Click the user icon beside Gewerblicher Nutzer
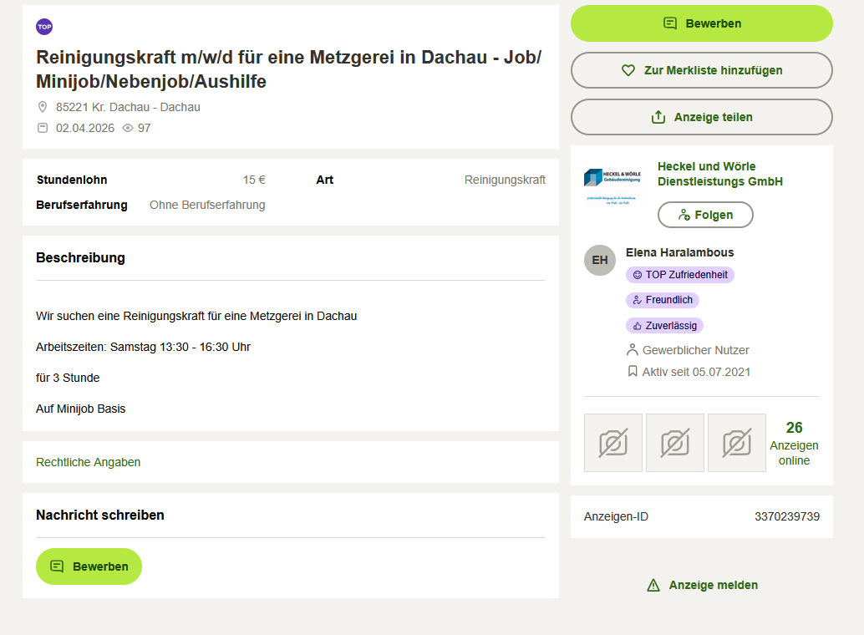 (633, 350)
